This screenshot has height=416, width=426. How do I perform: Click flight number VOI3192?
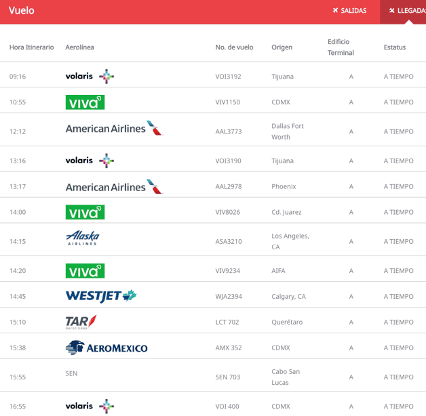pyautogui.click(x=228, y=77)
